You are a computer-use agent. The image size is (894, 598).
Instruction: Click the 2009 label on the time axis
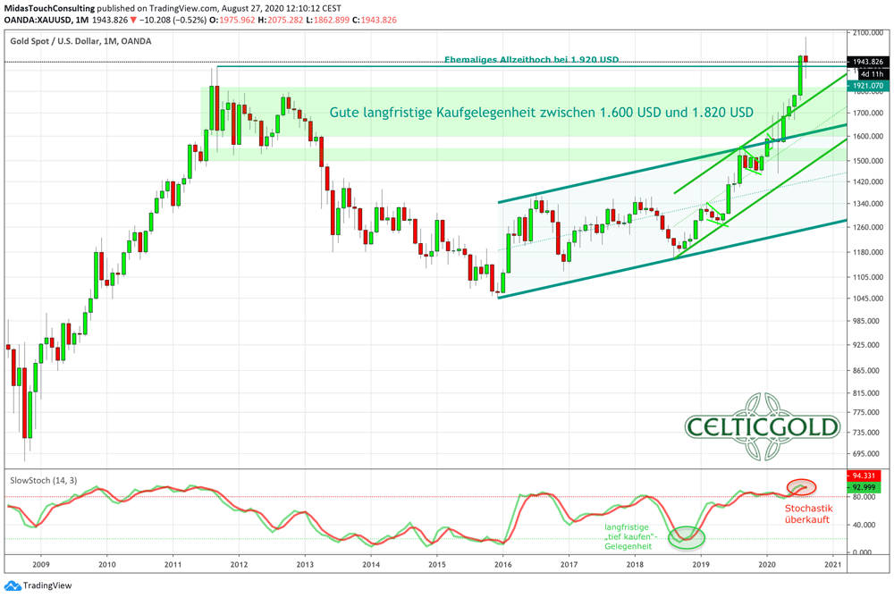[41, 565]
